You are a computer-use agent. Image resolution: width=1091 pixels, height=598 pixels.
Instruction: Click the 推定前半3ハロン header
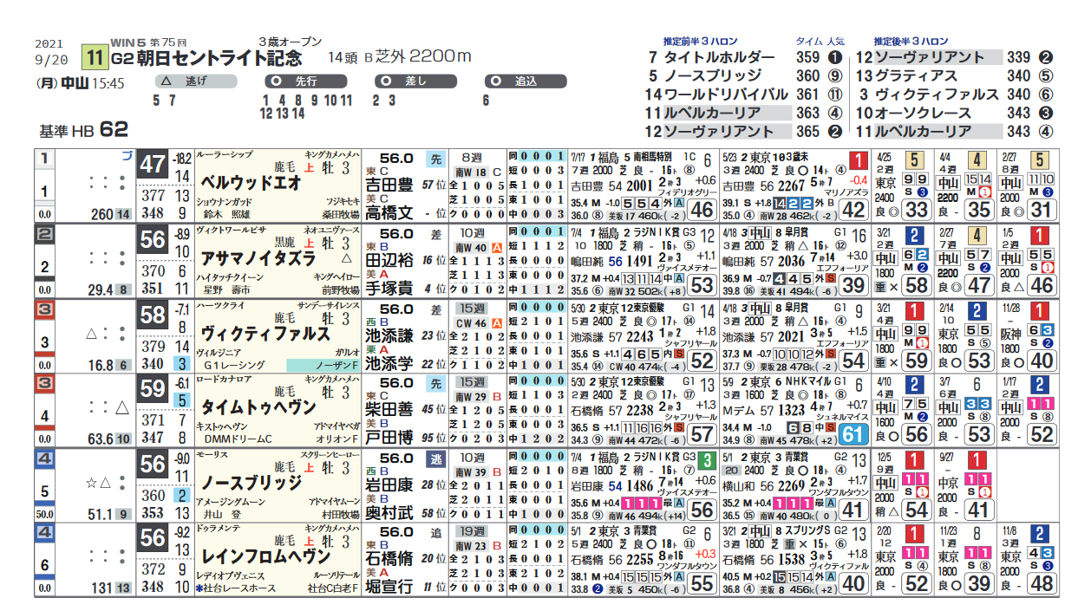pos(701,42)
